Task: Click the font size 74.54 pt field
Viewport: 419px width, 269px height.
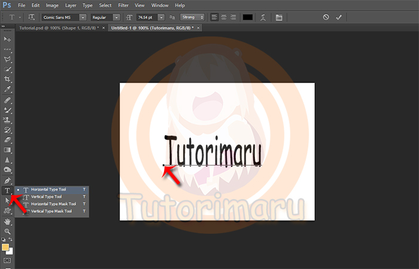Action: (x=147, y=17)
